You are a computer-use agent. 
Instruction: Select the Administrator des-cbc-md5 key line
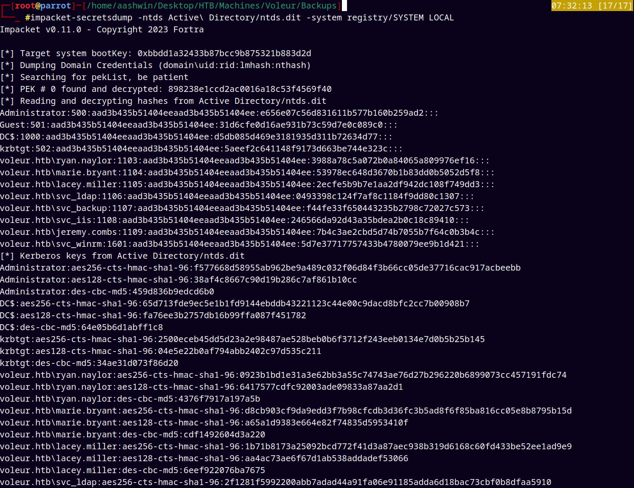(x=107, y=291)
